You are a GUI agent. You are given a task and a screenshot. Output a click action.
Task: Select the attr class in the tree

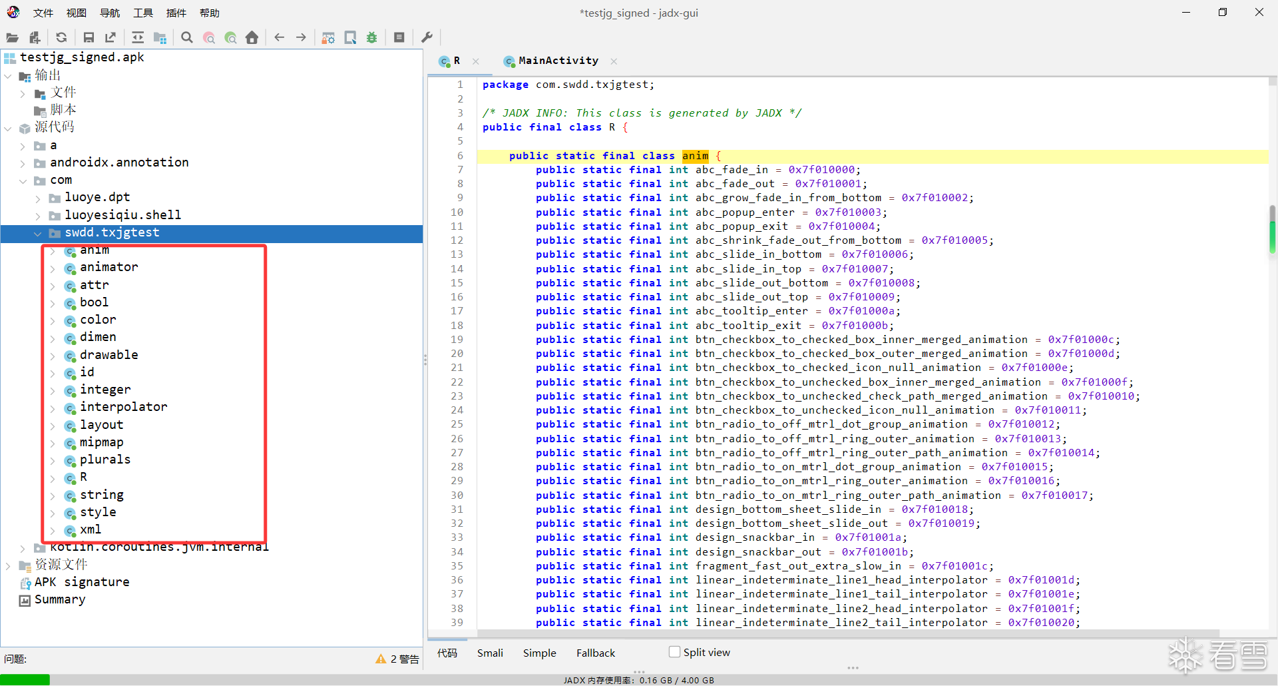(x=95, y=285)
